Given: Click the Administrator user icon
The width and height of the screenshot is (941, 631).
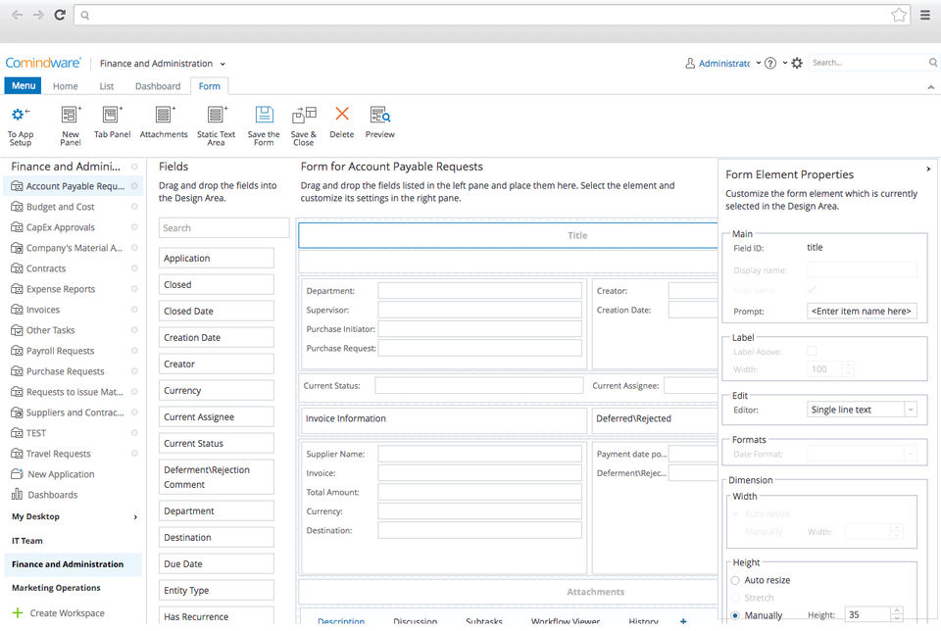Looking at the screenshot, I should coord(690,63).
